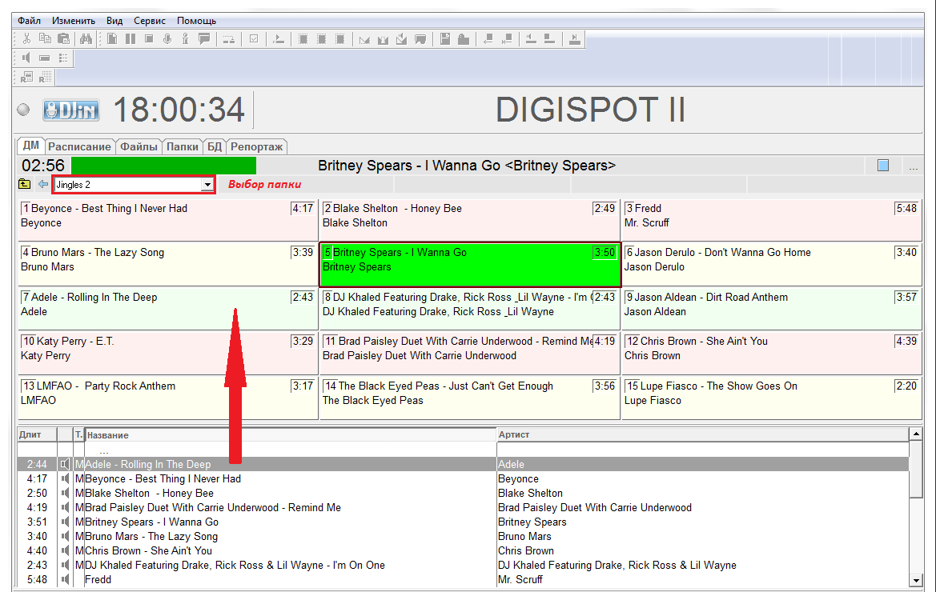Click the floppy disk Save icon
This screenshot has width=936, height=592.
tap(444, 39)
